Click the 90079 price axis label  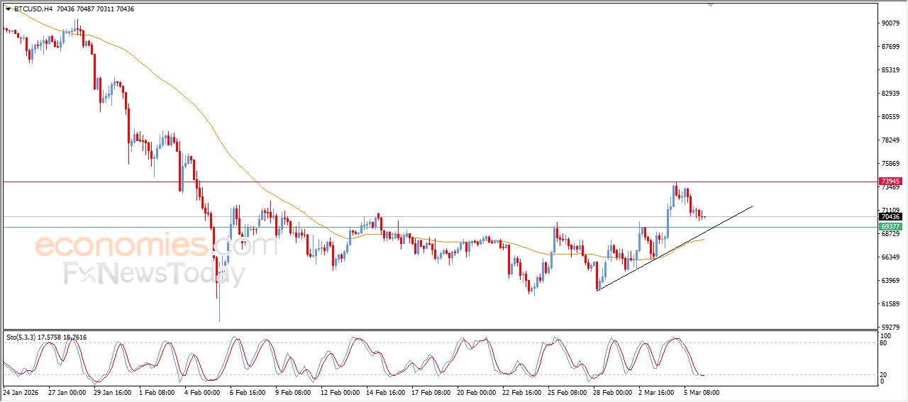pyautogui.click(x=890, y=23)
